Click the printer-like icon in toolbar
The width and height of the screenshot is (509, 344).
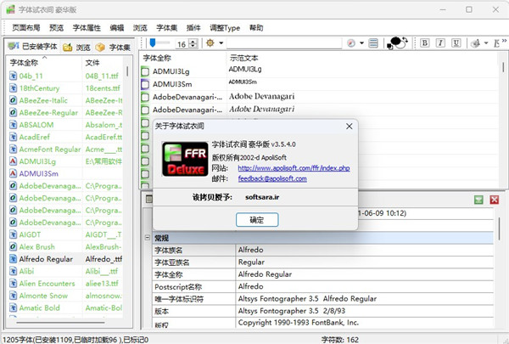476,43
